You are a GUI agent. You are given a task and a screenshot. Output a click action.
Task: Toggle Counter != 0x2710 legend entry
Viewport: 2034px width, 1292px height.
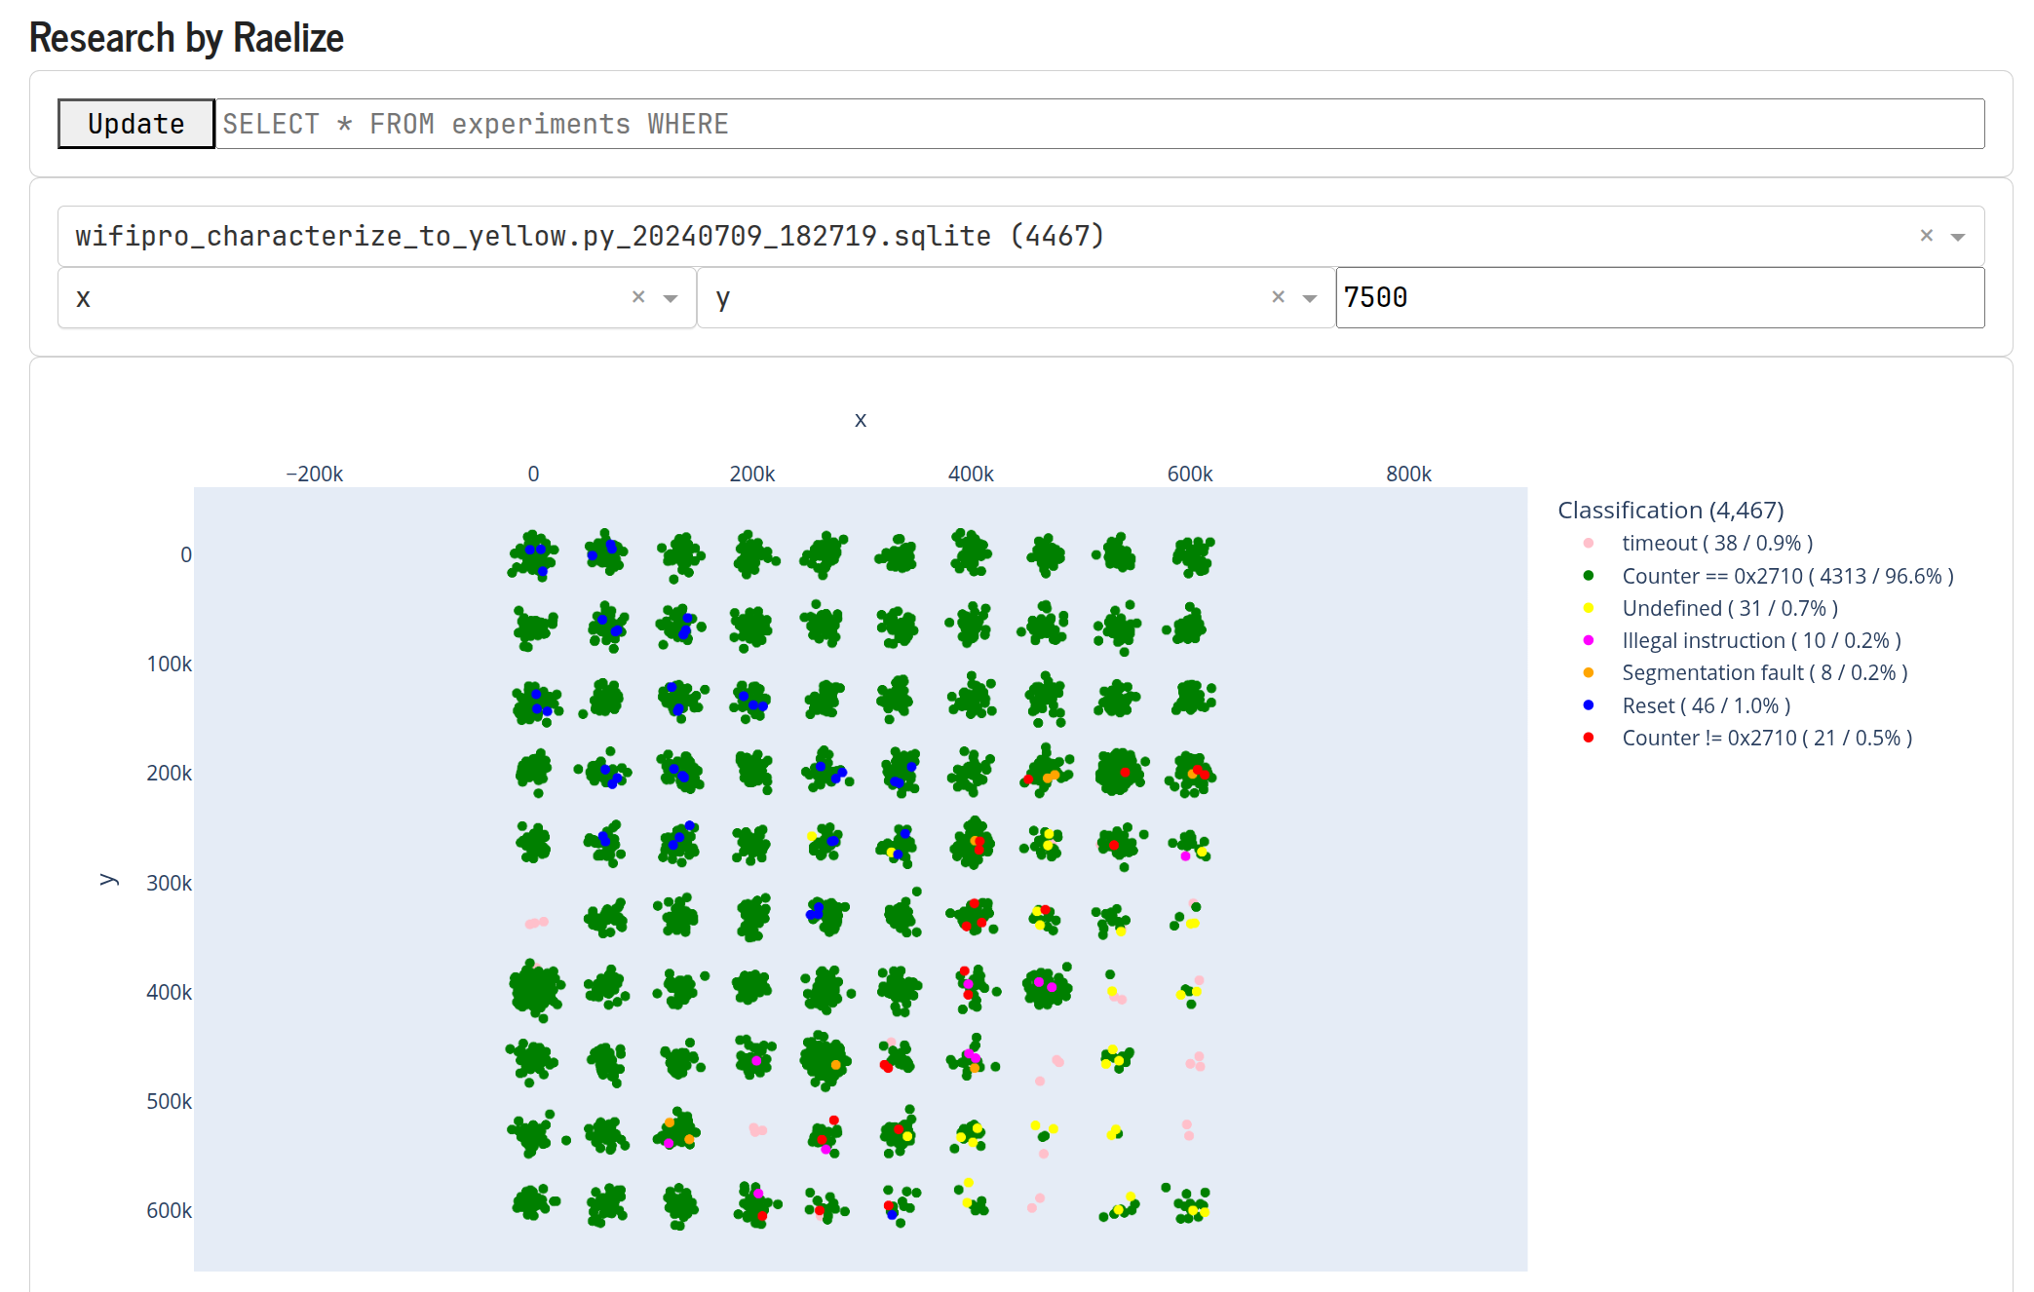coord(1767,738)
